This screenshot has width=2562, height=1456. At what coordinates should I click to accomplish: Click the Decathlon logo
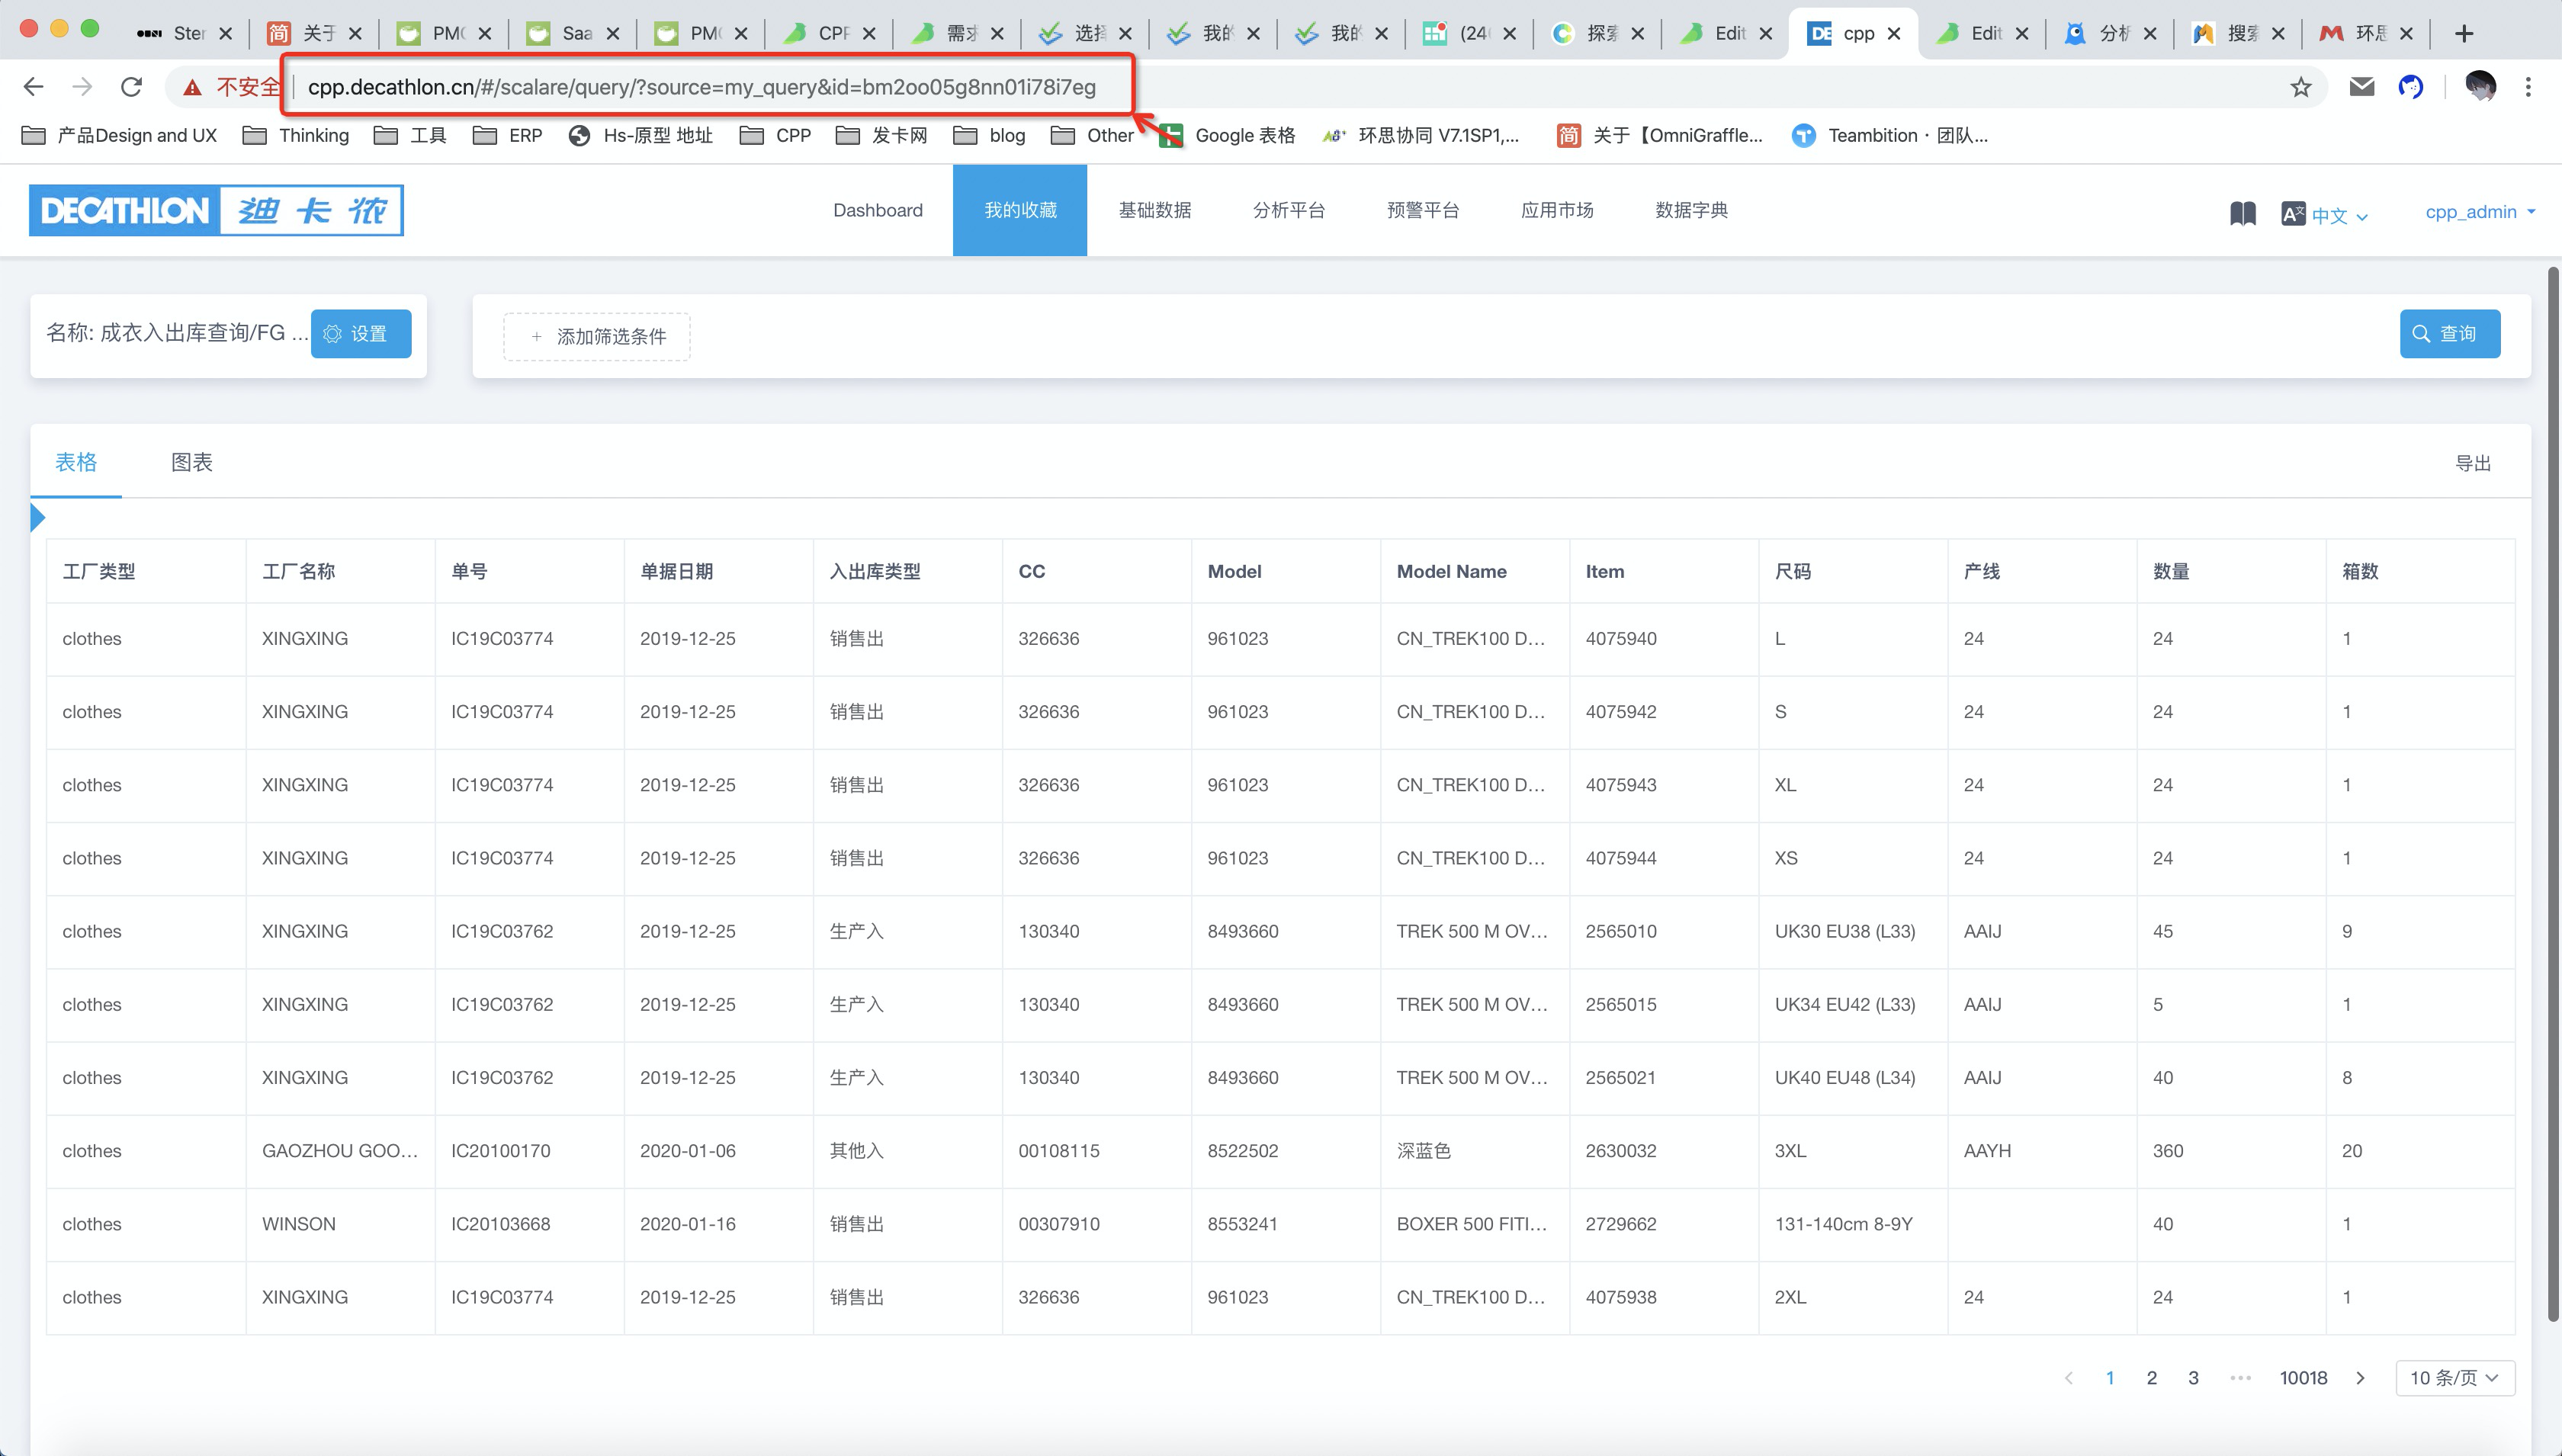[216, 210]
